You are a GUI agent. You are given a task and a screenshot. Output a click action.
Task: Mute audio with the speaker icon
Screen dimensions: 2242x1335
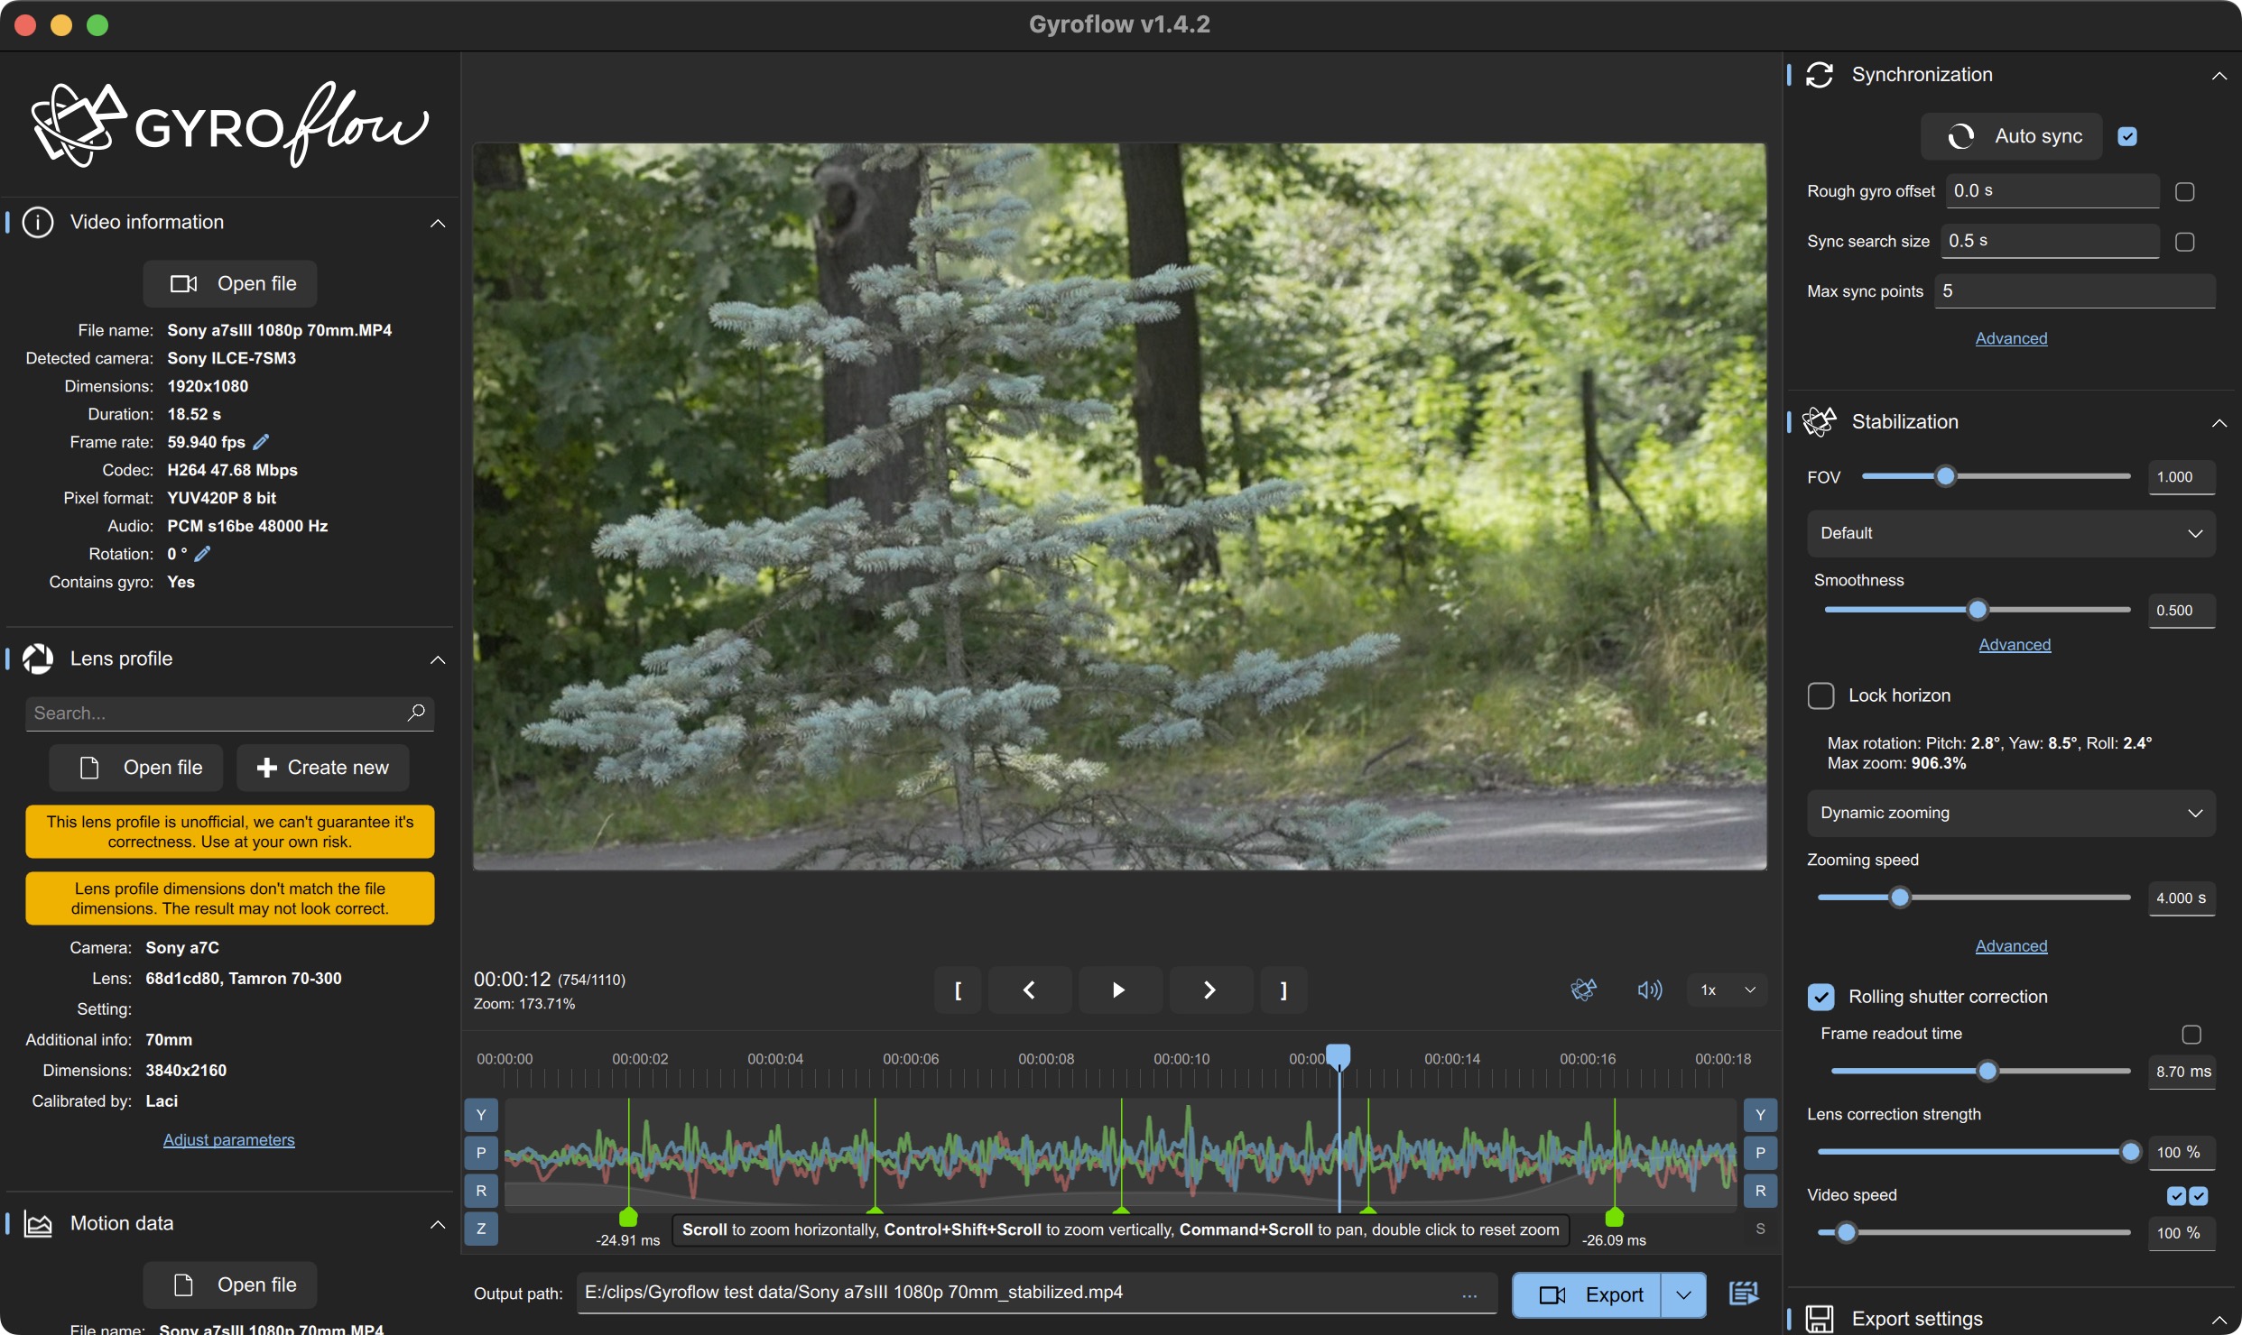pos(1649,990)
